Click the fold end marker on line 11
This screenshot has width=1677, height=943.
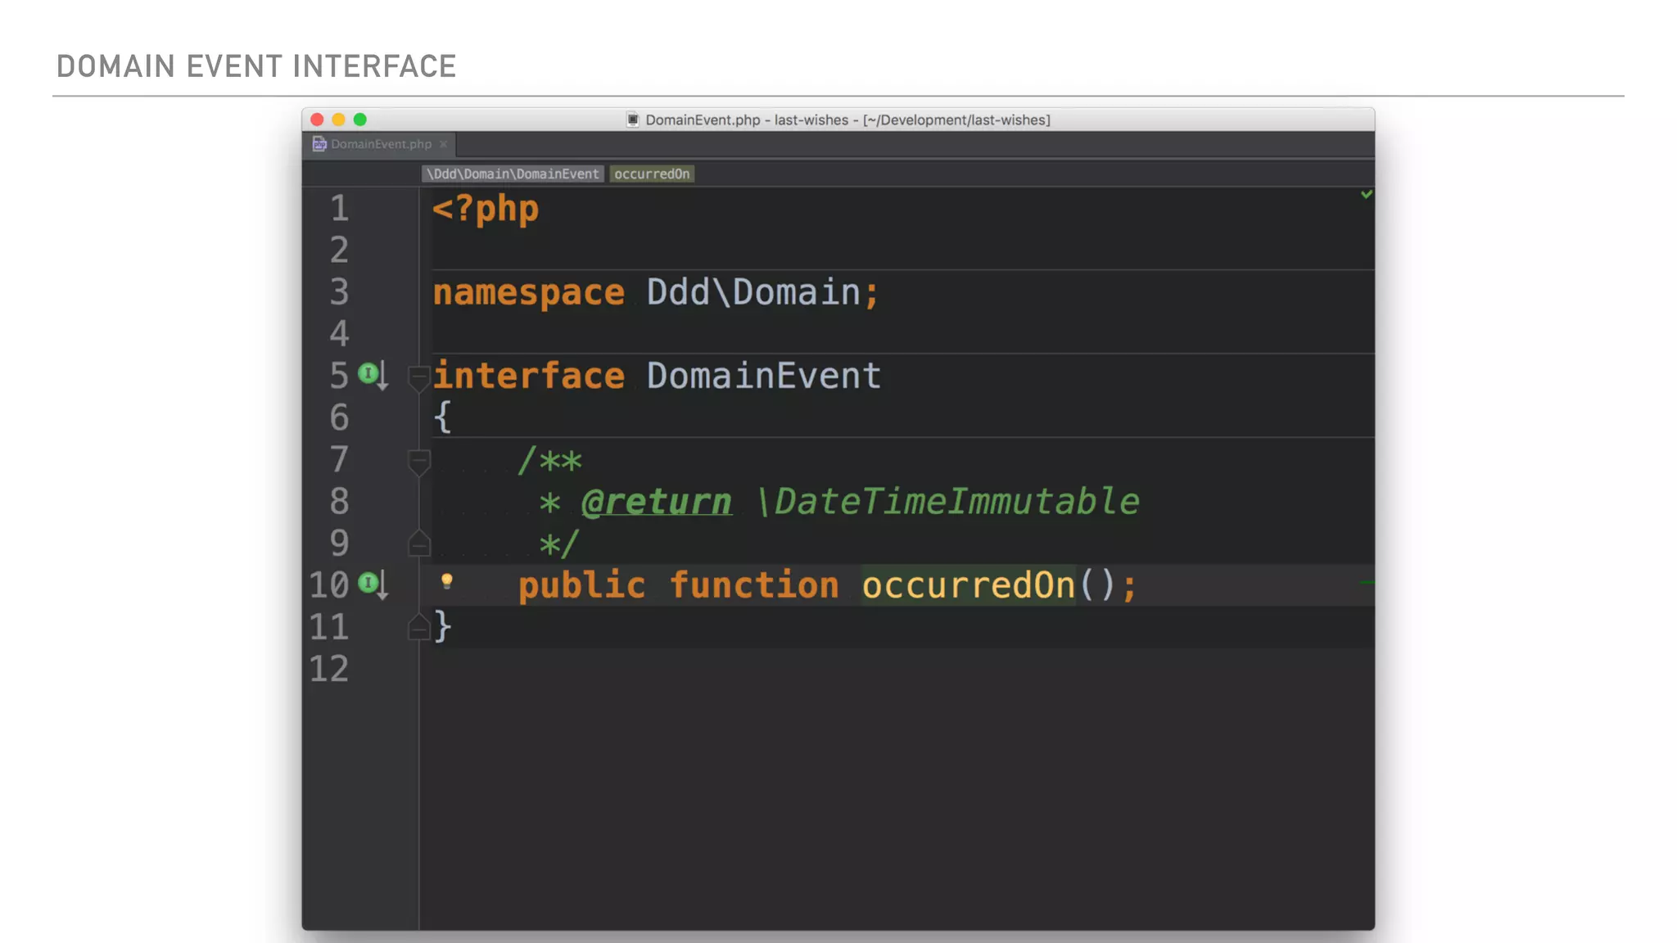(x=418, y=627)
